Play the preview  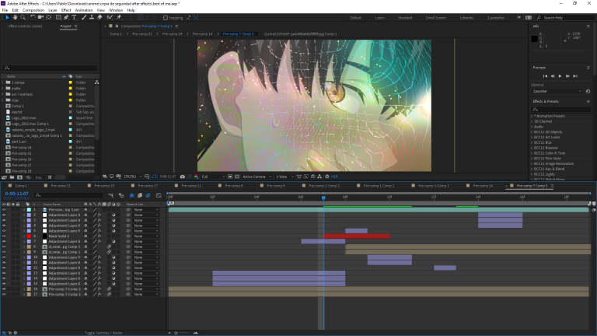point(560,76)
